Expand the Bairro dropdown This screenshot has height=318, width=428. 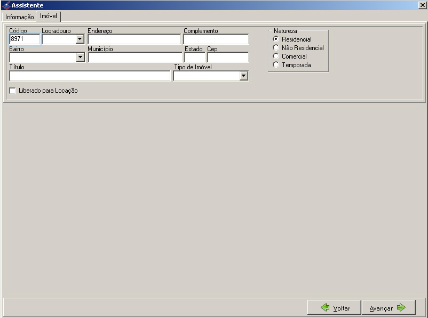[x=80, y=57]
